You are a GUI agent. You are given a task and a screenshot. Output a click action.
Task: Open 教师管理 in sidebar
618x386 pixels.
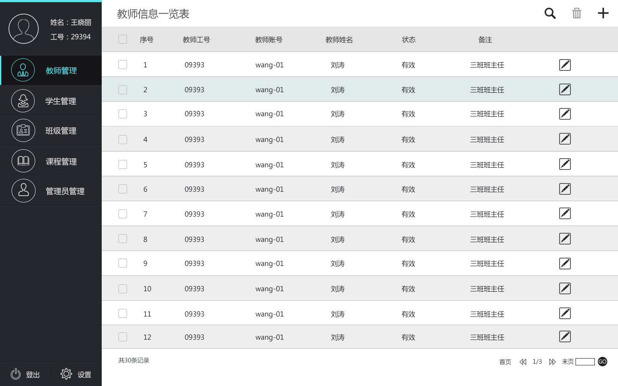click(x=51, y=70)
